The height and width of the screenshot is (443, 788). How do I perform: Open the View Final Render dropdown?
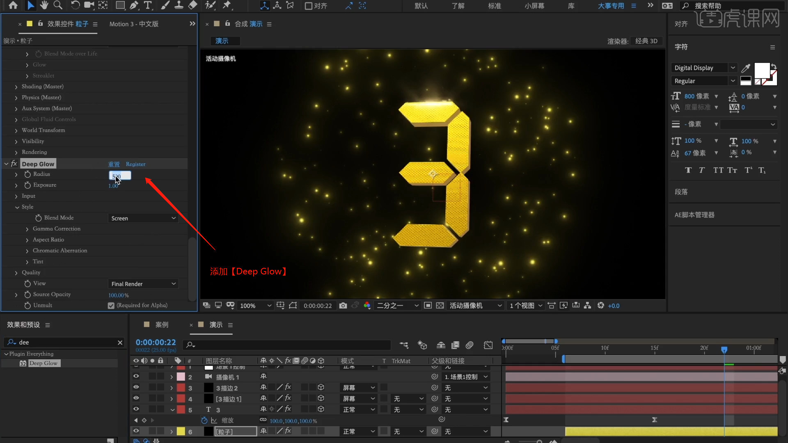[x=143, y=284]
